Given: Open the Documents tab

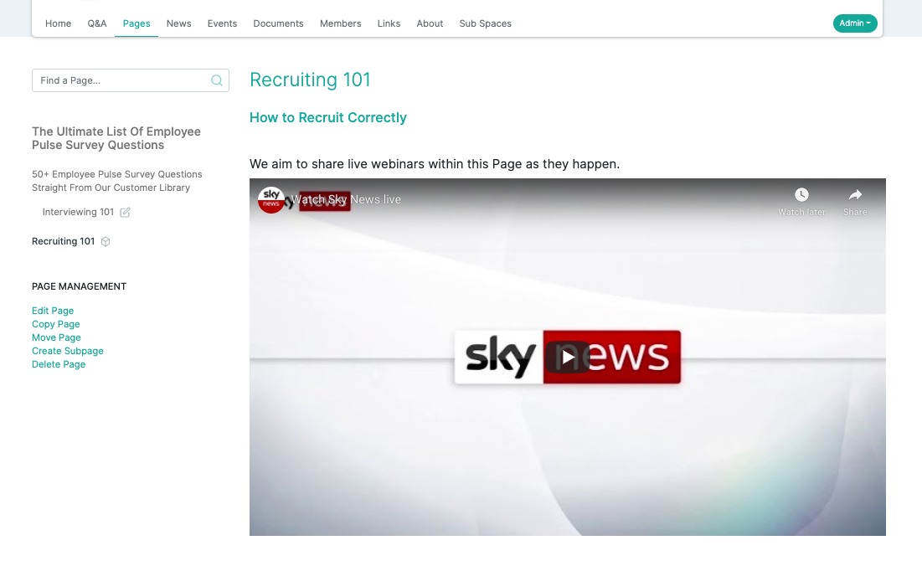Looking at the screenshot, I should click(x=278, y=23).
